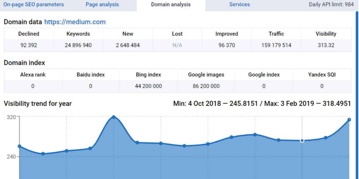Image resolution: width=359 pixels, height=179 pixels.
Task: Open the Page analysis tab
Action: tap(102, 5)
